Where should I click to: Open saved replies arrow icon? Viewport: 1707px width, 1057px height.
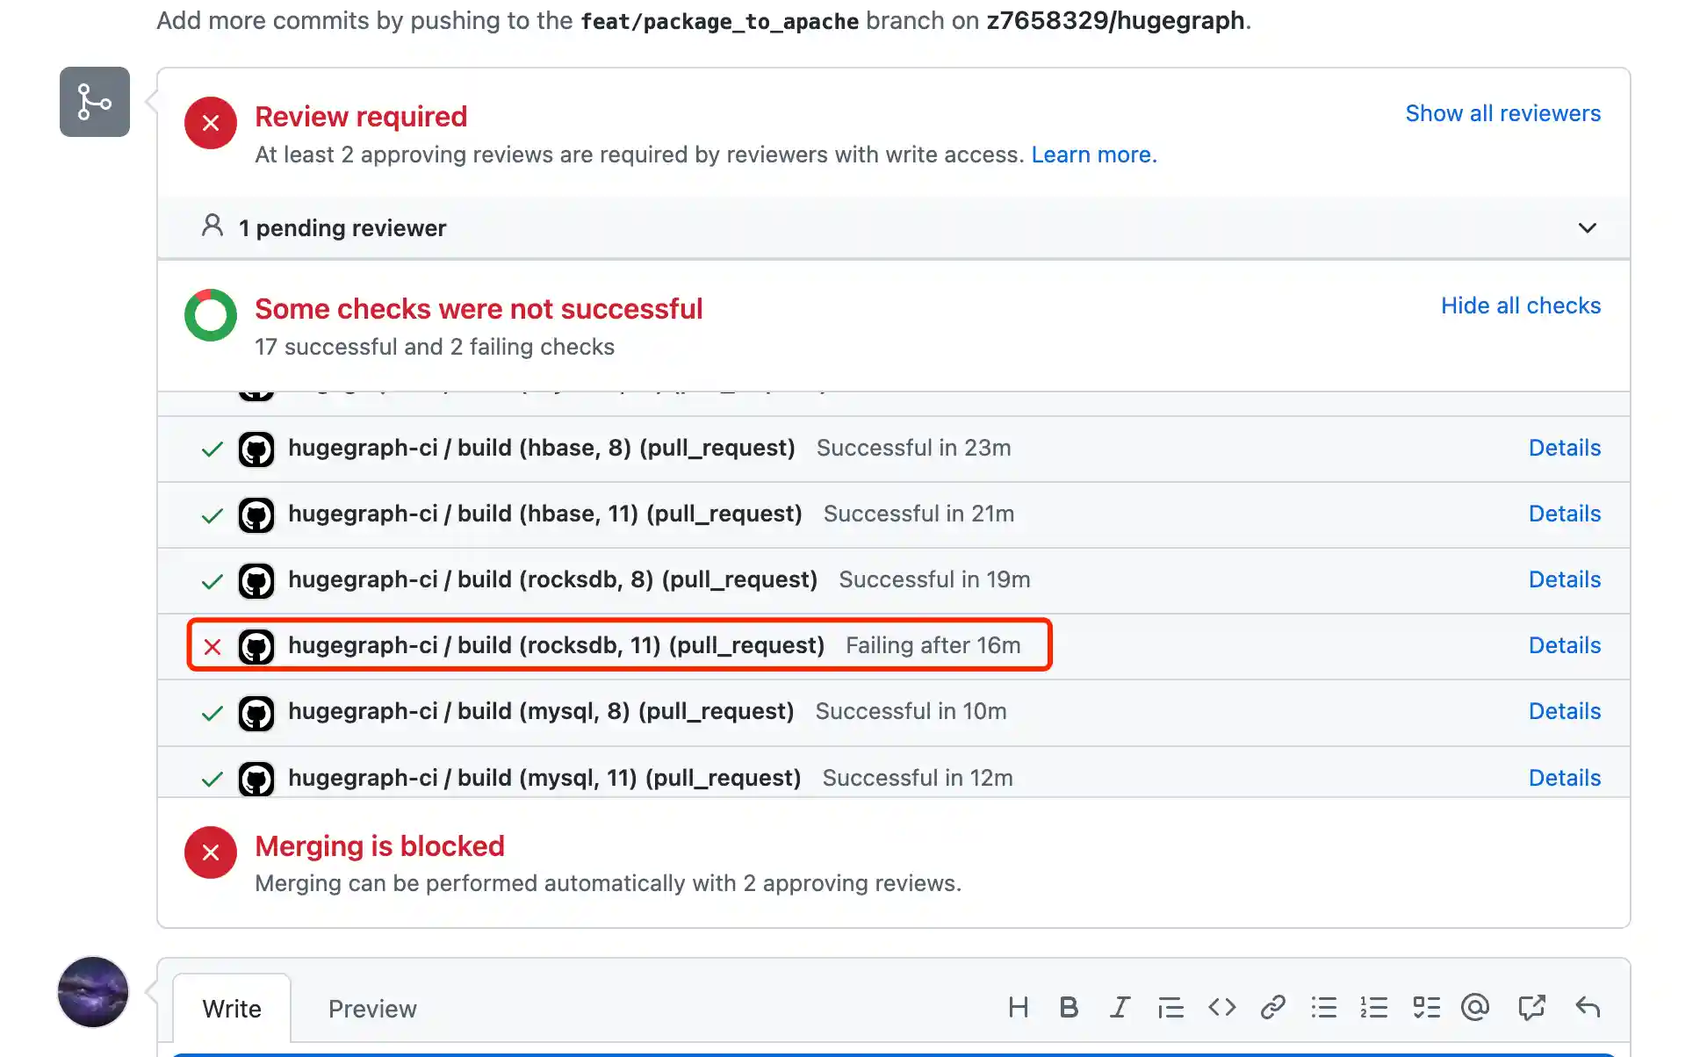pos(1588,1007)
